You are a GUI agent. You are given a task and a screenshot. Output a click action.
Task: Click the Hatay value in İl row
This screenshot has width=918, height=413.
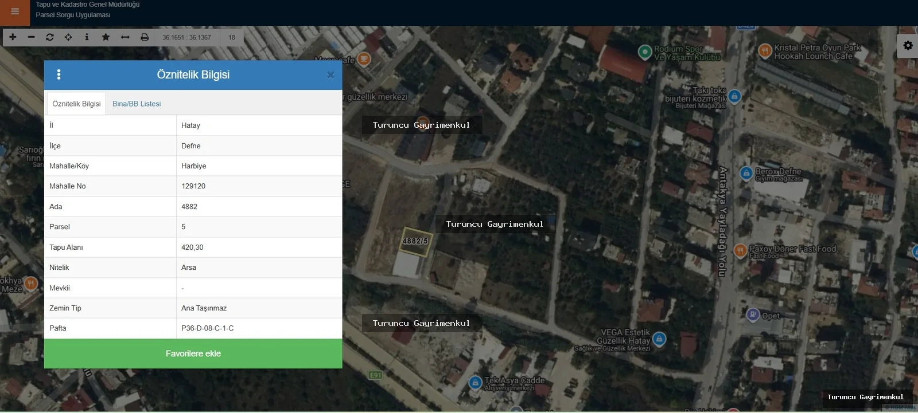pyautogui.click(x=190, y=125)
